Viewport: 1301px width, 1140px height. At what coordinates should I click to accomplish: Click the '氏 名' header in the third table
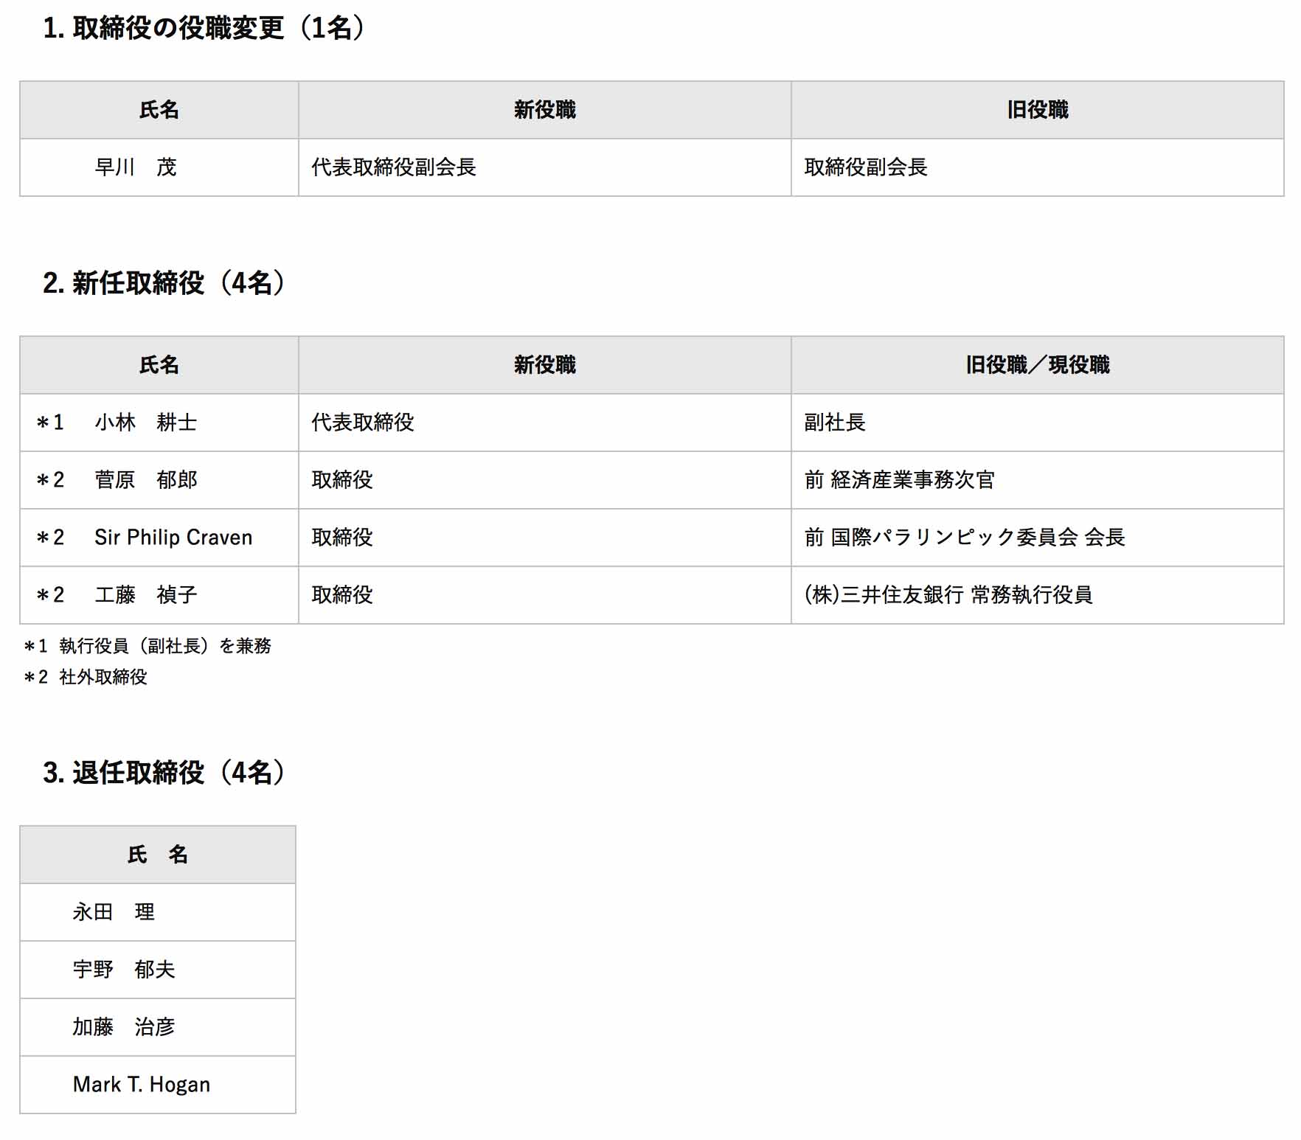point(158,855)
